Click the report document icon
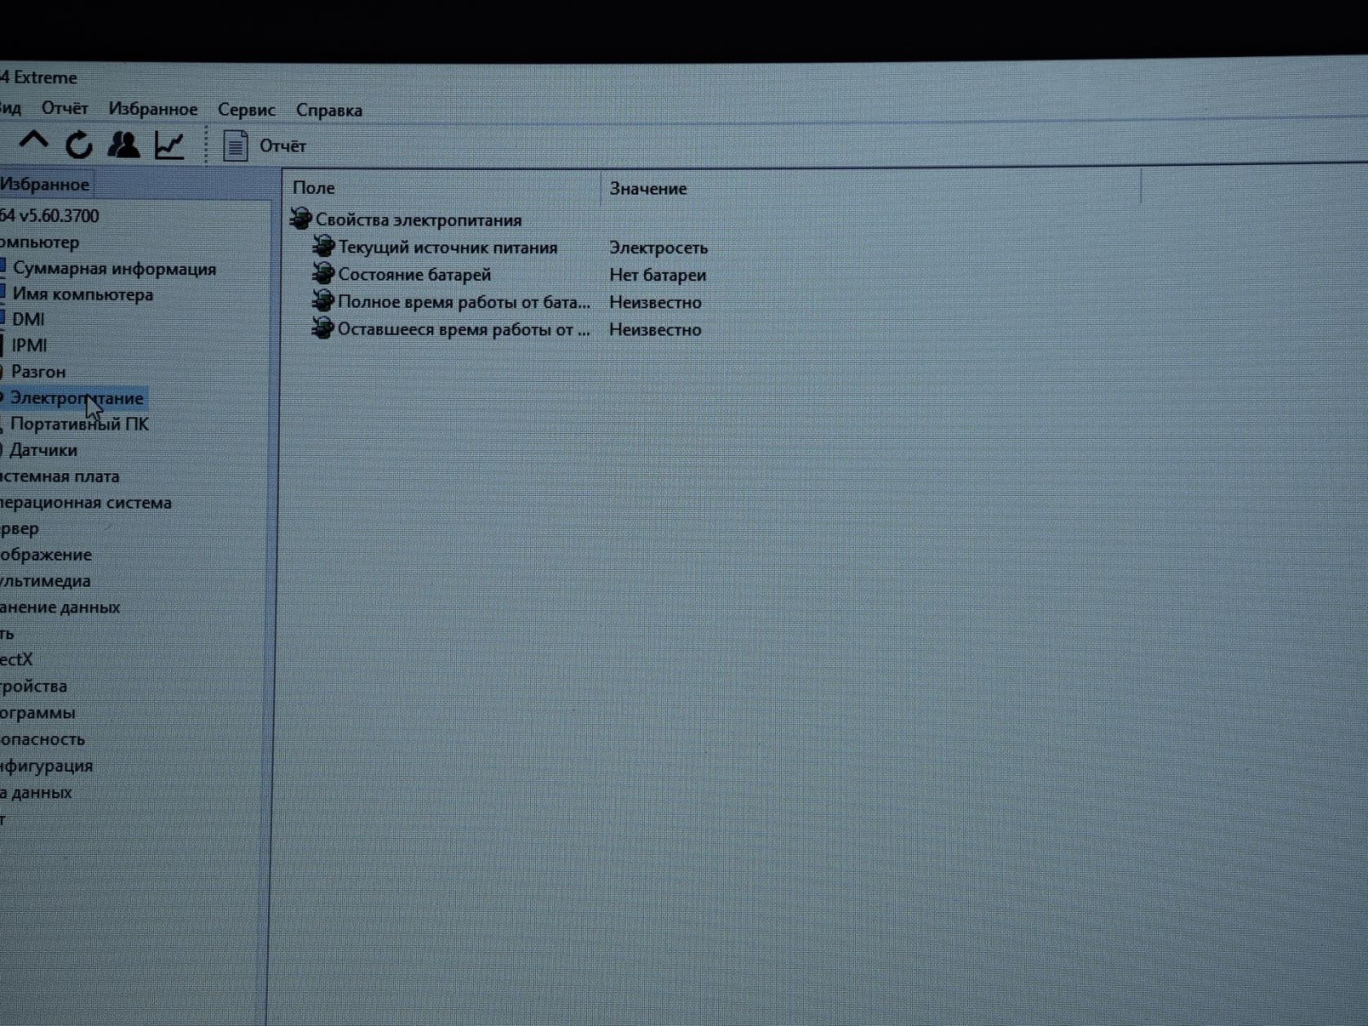Viewport: 1368px width, 1026px height. tap(235, 146)
